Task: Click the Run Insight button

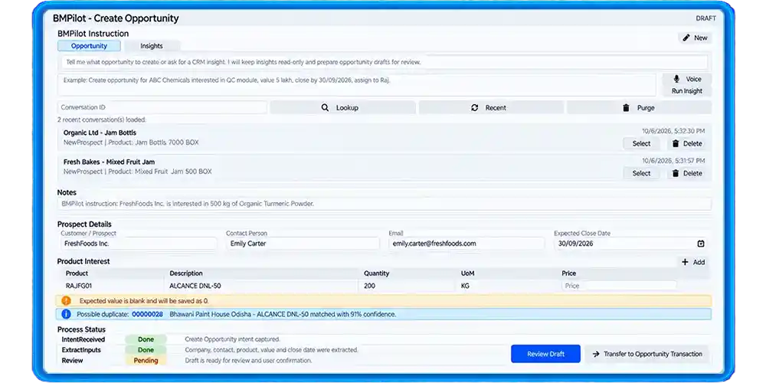Action: [x=687, y=91]
